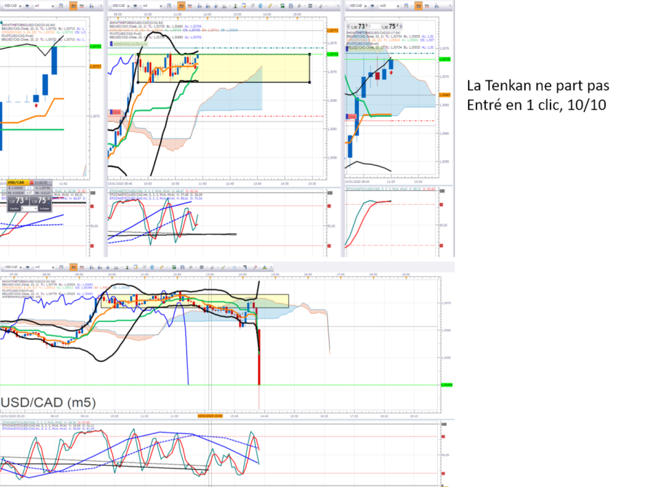Click the pink eraser icon in the bottom toolbar

click(x=255, y=267)
